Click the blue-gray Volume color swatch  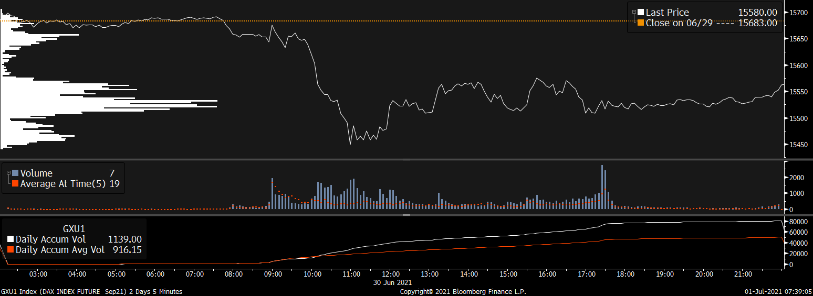click(15, 173)
